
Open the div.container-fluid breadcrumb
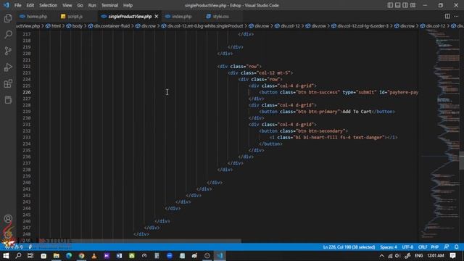[109, 26]
